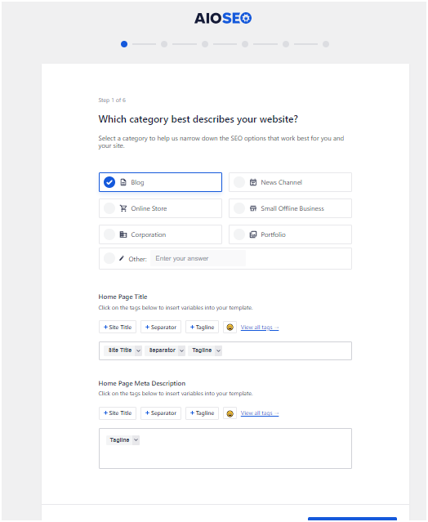Viewport: 428px width, 522px height.
Task: Select the Online Store category radio
Action: [x=109, y=208]
